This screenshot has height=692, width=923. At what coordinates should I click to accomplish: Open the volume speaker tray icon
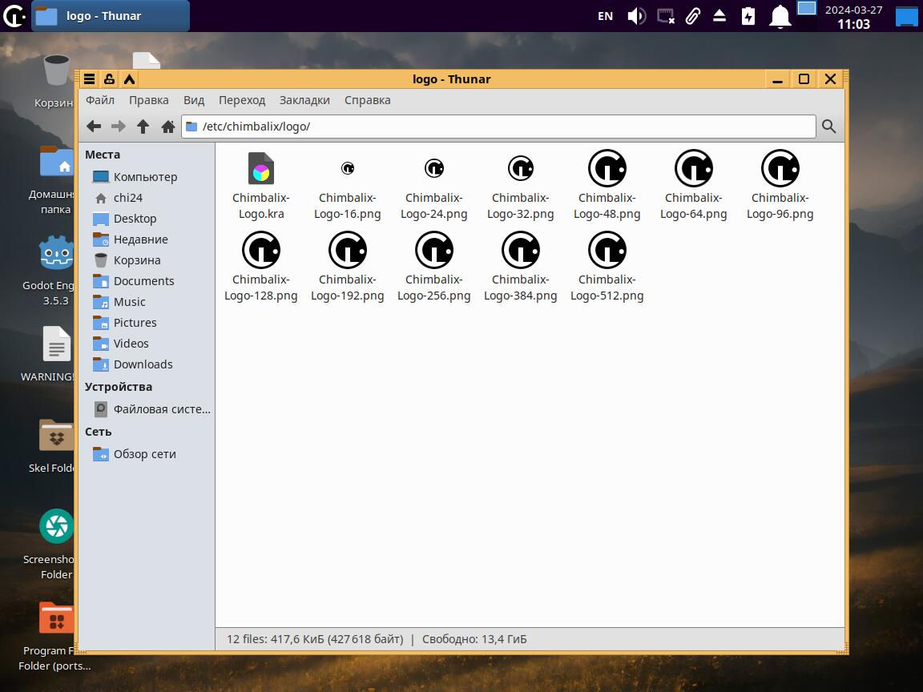coord(636,16)
